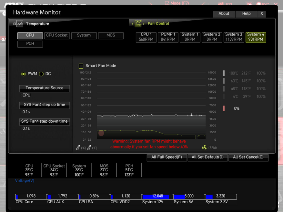Click the All Full Speed(F) button
Viewport: 283px width, 212px height.
167,157
